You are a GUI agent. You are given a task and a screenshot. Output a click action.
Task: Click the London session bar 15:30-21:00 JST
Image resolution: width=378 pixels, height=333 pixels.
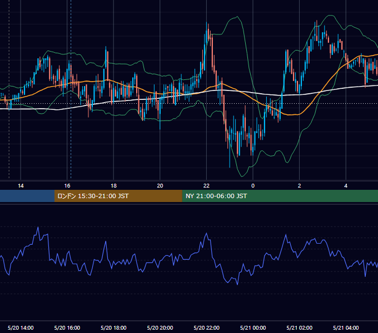pyautogui.click(x=118, y=196)
